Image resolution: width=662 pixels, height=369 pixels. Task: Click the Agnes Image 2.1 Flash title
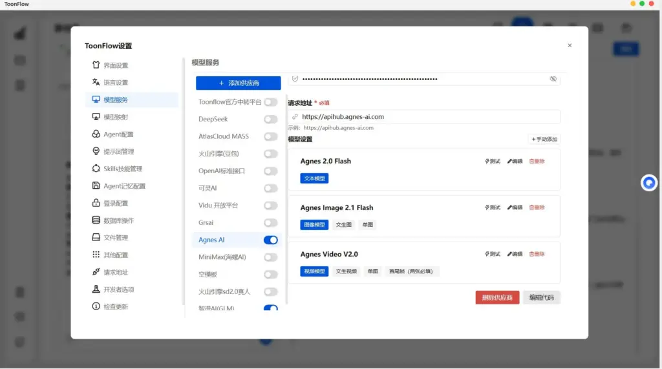(x=337, y=207)
